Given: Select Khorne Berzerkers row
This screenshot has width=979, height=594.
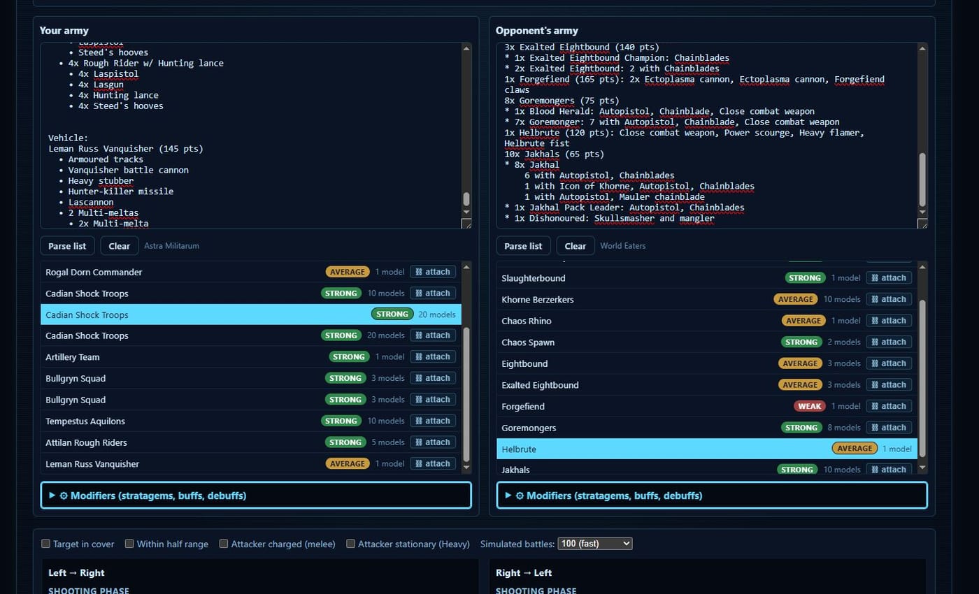Looking at the screenshot, I should (707, 299).
